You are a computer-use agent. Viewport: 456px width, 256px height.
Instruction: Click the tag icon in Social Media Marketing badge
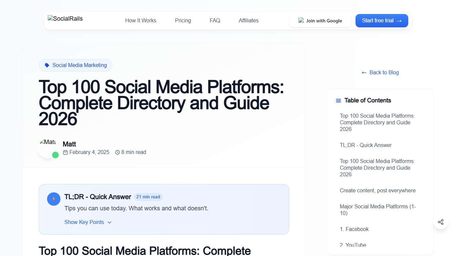click(x=46, y=65)
